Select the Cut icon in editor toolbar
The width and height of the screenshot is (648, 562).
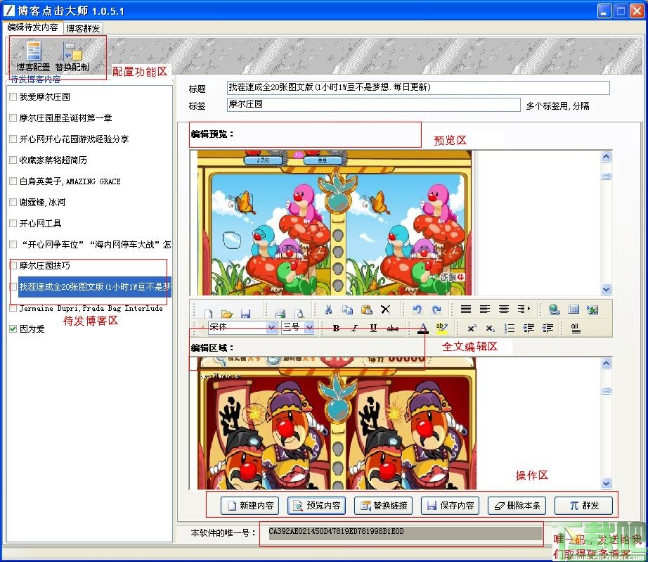point(328,308)
